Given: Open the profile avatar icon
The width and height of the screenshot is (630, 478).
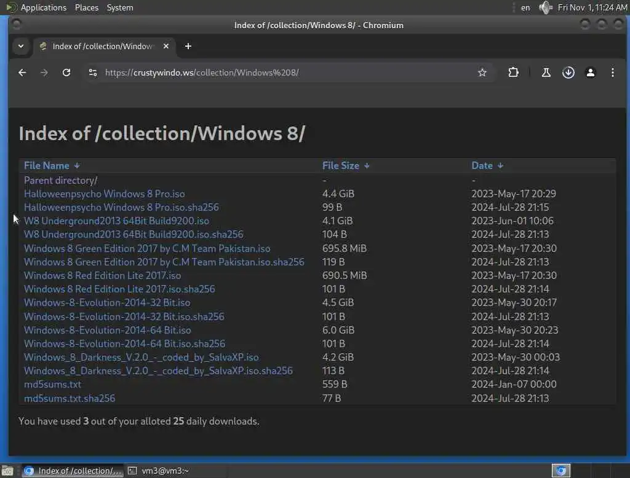Looking at the screenshot, I should [x=590, y=72].
